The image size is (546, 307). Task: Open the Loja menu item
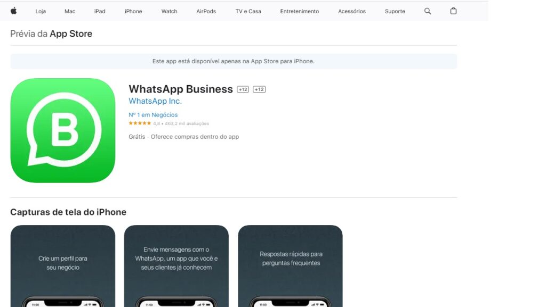[41, 11]
